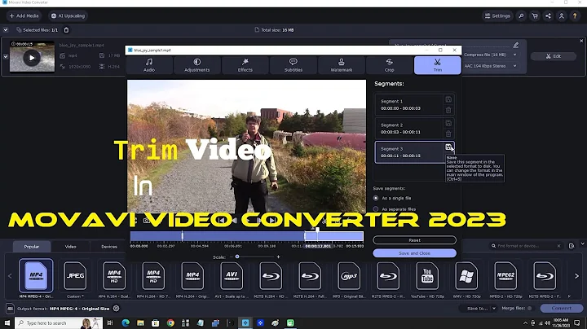Click the detect device icon beside format search
587x329 pixels.
tap(572, 246)
